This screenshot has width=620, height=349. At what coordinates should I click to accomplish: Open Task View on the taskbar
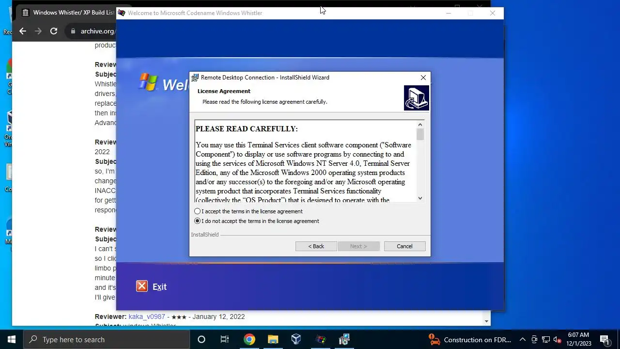tap(225, 339)
